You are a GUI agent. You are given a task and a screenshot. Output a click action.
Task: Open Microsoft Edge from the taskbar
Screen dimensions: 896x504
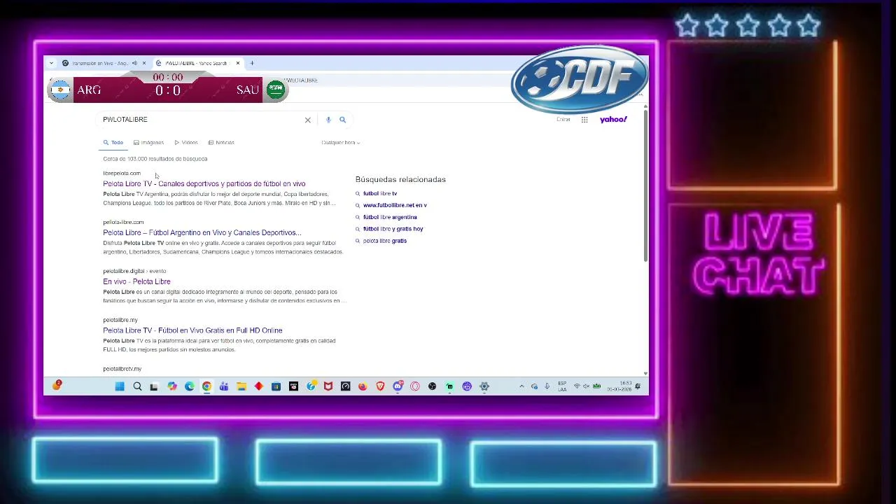click(x=190, y=386)
